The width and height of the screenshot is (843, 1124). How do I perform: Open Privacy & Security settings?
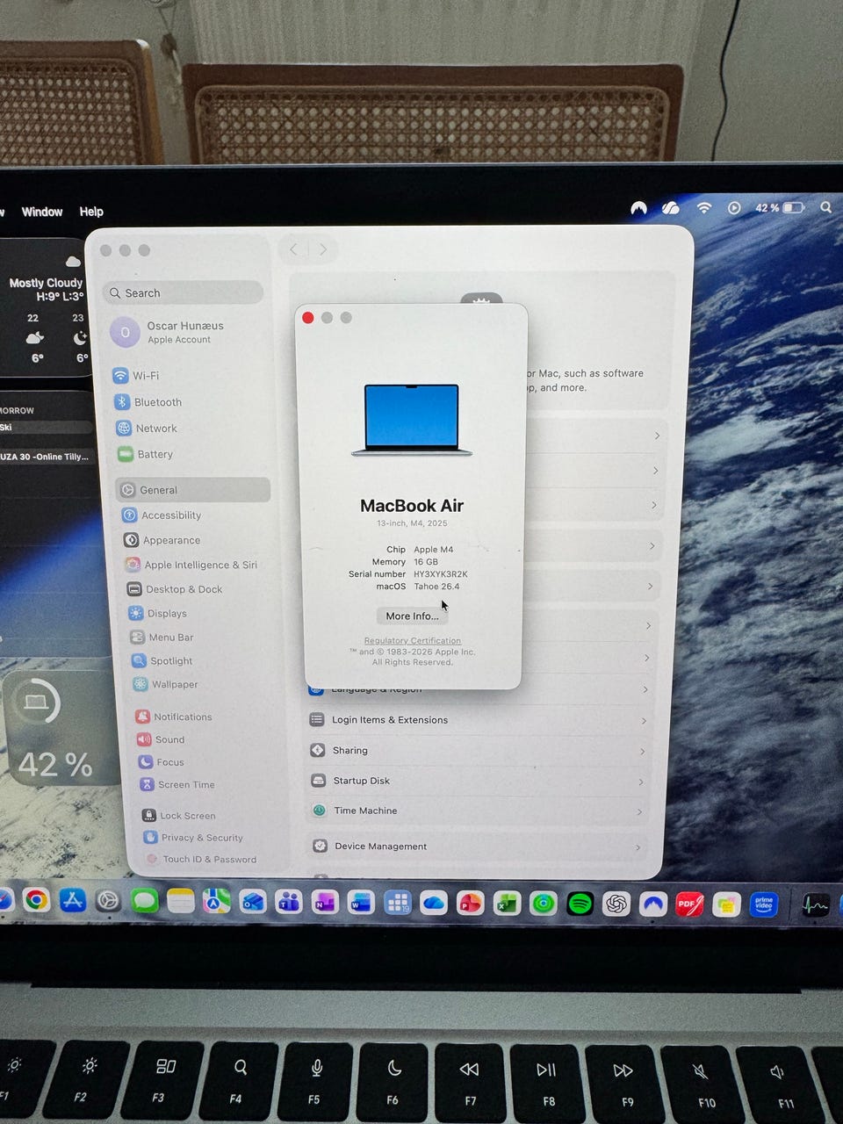click(193, 838)
